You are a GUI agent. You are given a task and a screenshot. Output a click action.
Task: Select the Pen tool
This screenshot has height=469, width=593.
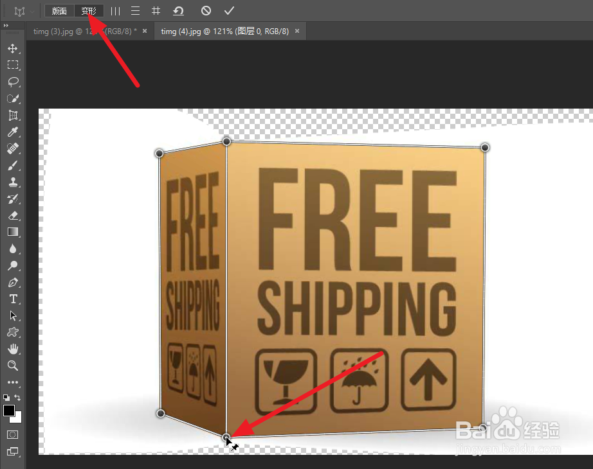13,282
